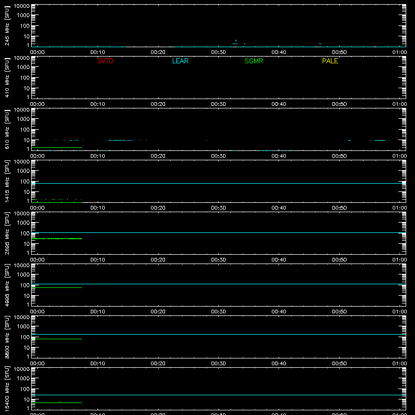Click the 00:20 time label under 610 MHz panel
Image resolution: width=415 pixels, height=415 pixels.
coord(158,156)
